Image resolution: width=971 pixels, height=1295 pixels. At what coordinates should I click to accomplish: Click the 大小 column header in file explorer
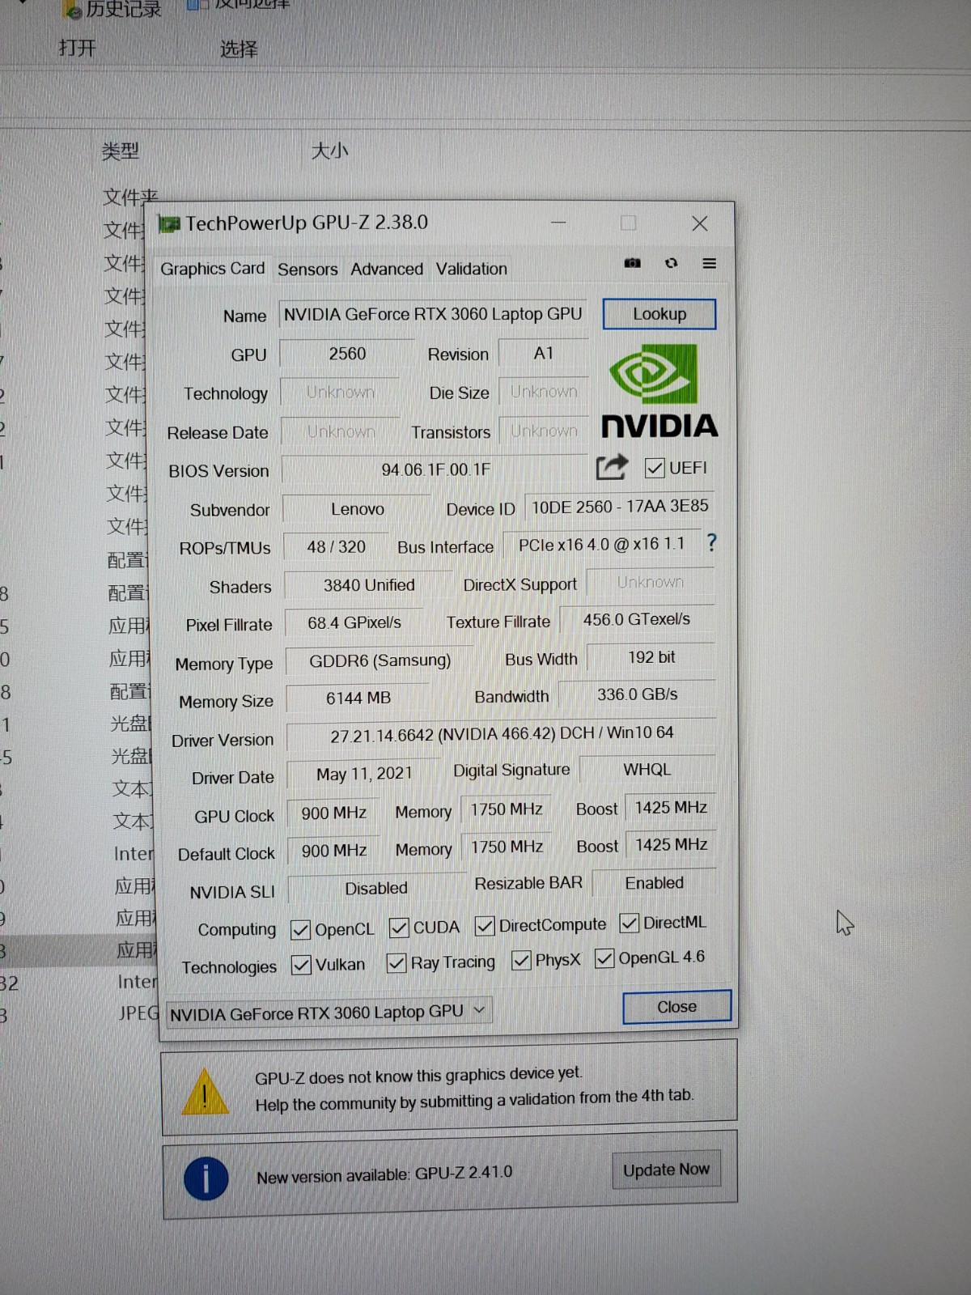pos(330,151)
